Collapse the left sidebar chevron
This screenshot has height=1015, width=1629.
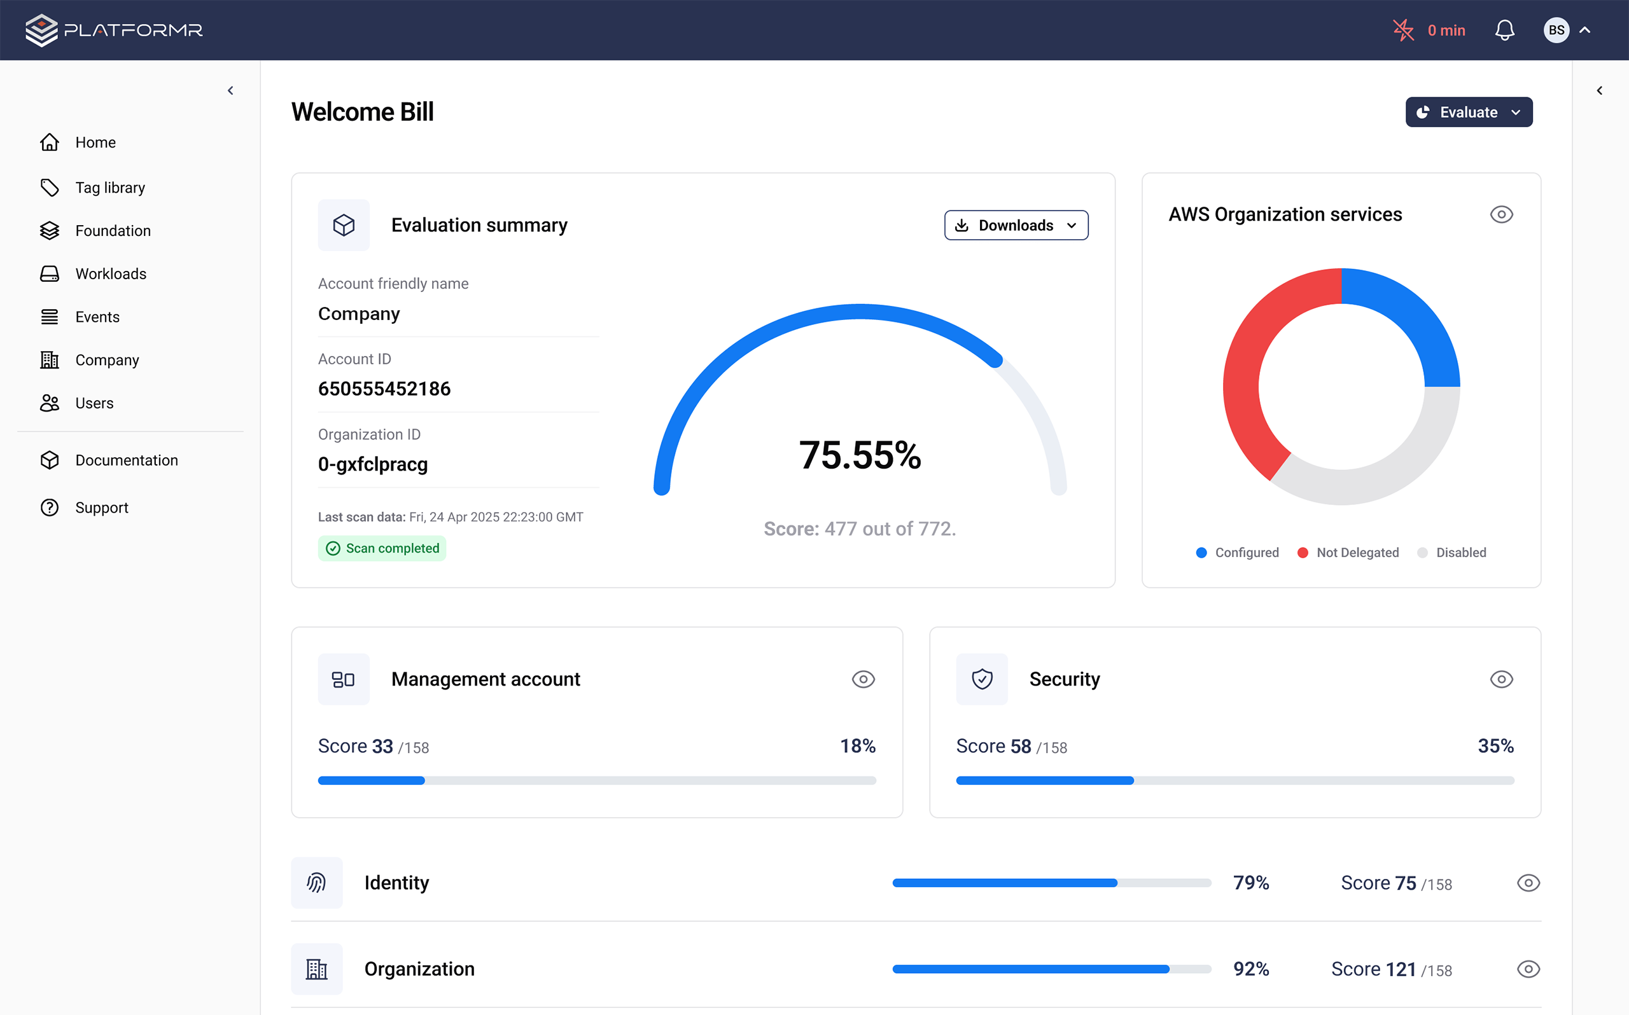(230, 90)
